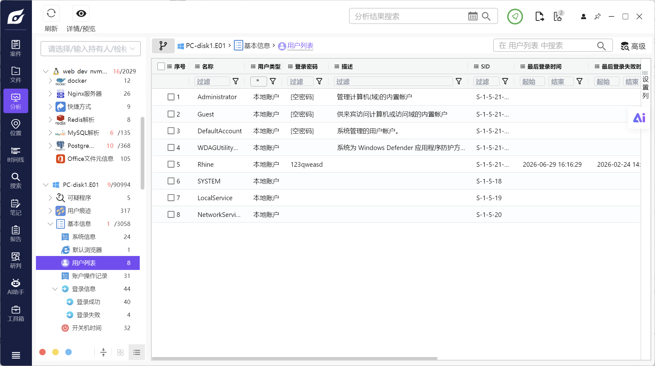The image size is (655, 366).
Task: Open the 请选择/输入持有人 dropdown
Action: pos(90,49)
